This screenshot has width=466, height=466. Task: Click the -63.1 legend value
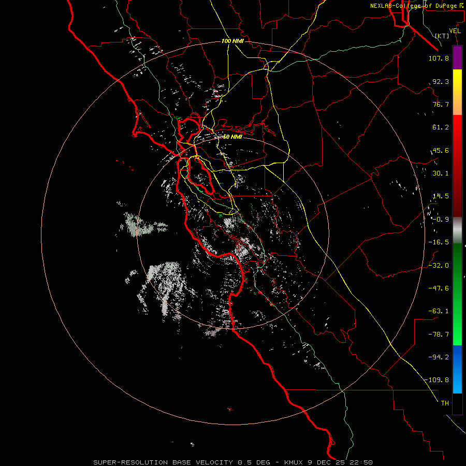click(x=439, y=311)
